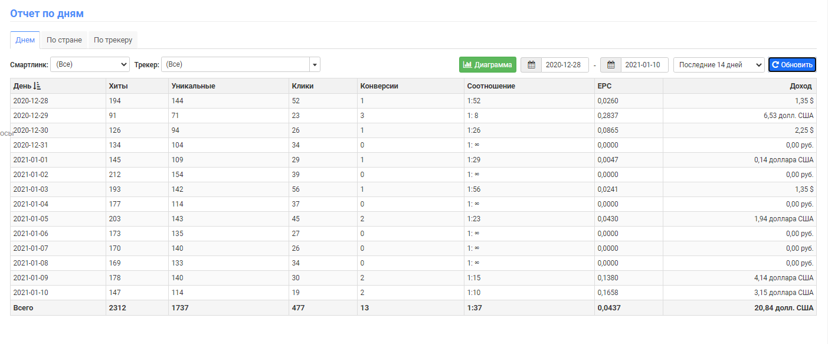Select the Днем tab
The image size is (828, 344).
[25, 40]
